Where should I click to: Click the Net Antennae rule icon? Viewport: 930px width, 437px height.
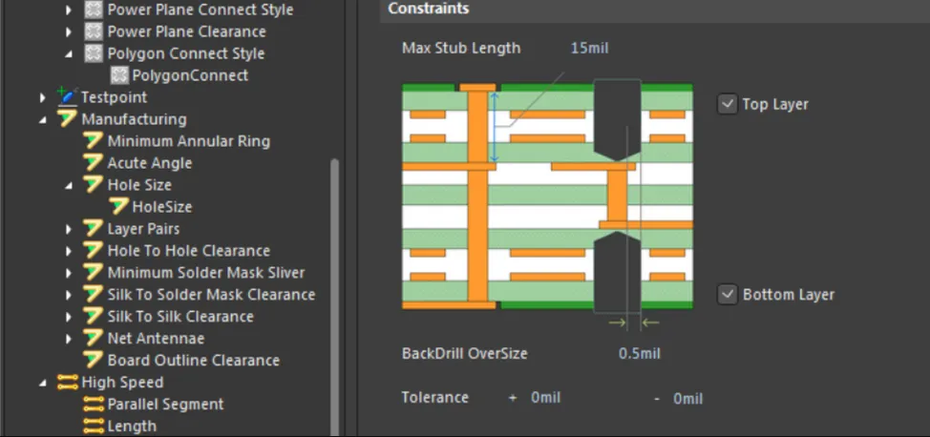point(94,338)
